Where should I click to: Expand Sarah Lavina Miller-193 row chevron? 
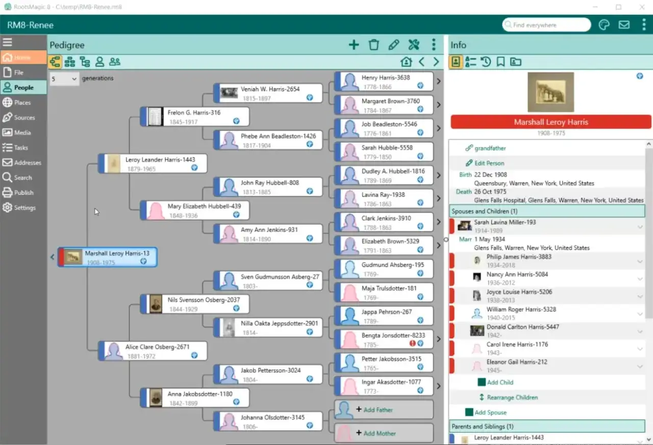pos(640,227)
